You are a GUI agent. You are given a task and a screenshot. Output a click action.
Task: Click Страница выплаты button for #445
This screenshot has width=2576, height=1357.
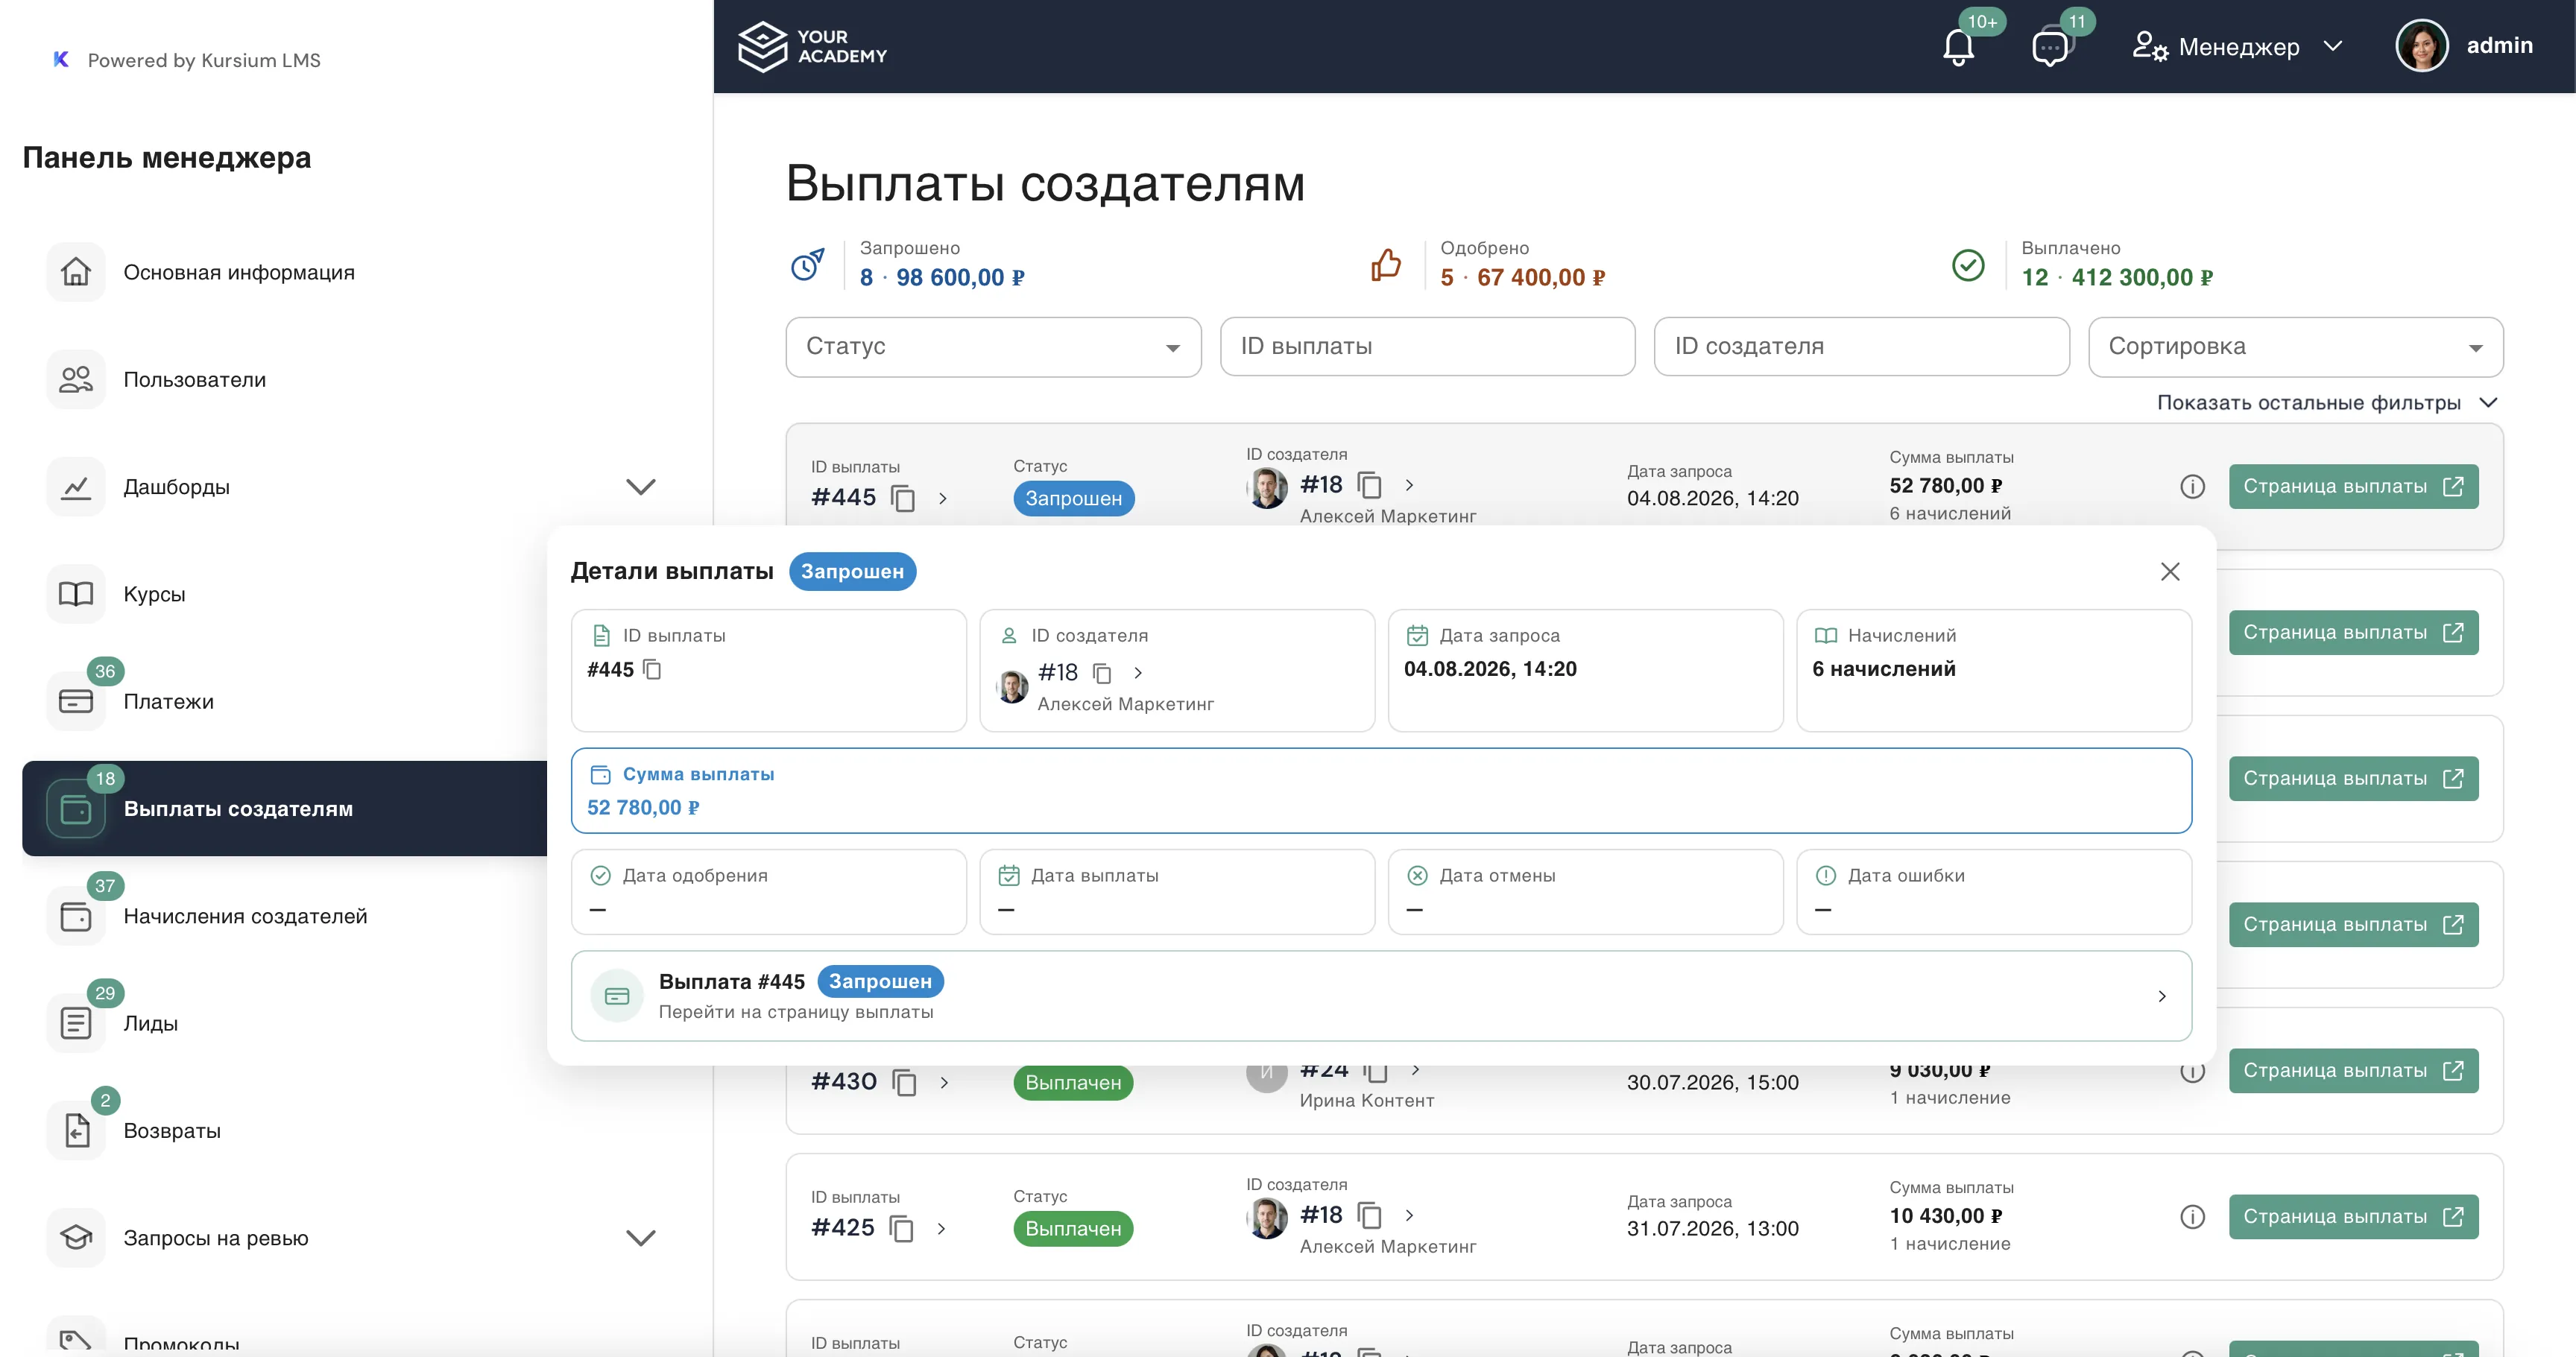[2353, 486]
